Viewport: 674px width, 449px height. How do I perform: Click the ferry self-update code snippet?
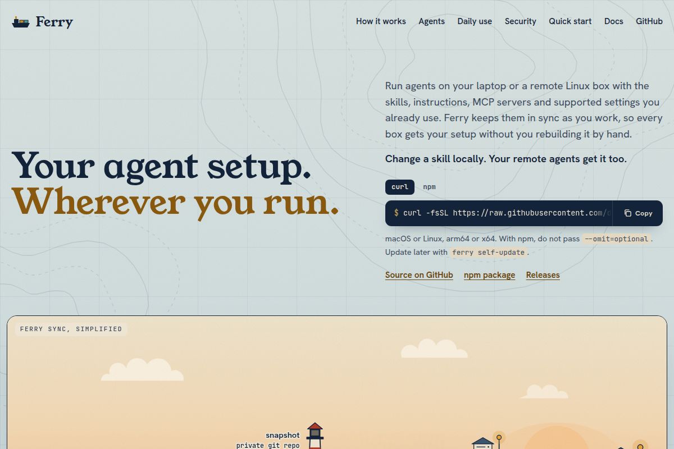click(488, 253)
